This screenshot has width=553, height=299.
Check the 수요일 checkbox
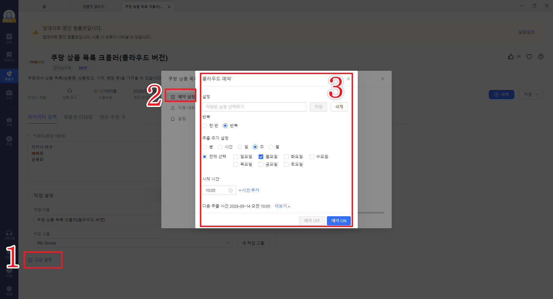click(312, 157)
